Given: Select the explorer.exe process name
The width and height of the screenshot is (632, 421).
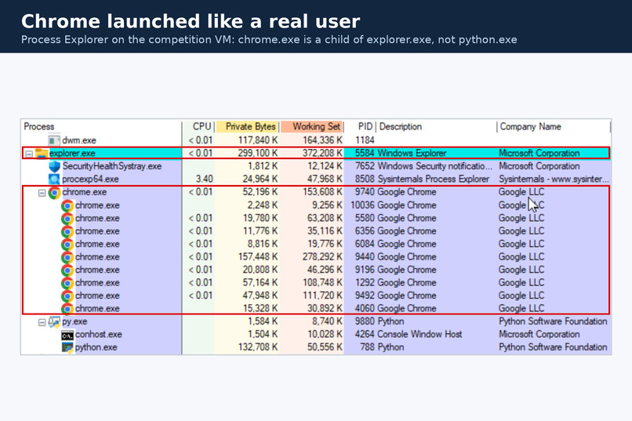Looking at the screenshot, I should pyautogui.click(x=72, y=153).
